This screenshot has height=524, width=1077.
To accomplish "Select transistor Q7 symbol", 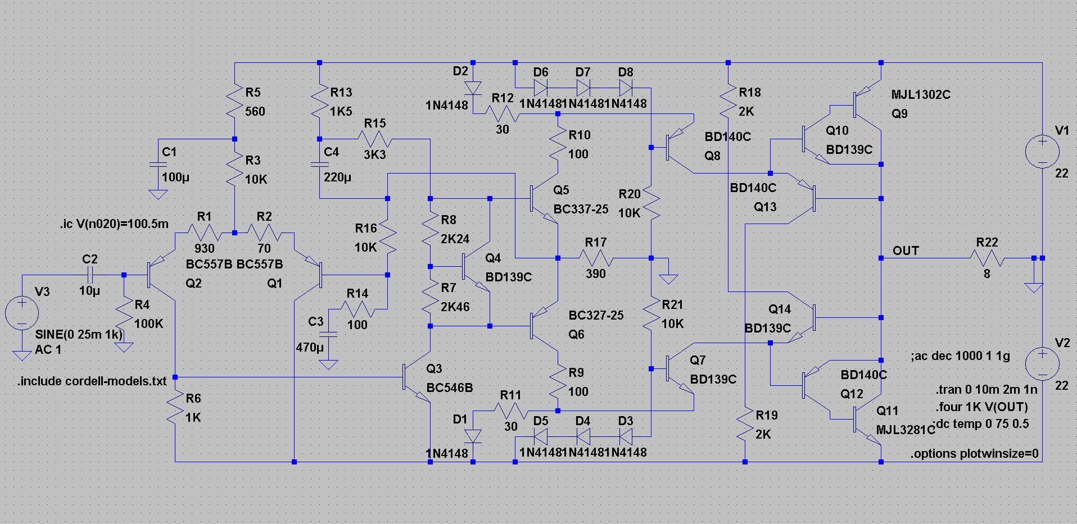I will [x=680, y=368].
